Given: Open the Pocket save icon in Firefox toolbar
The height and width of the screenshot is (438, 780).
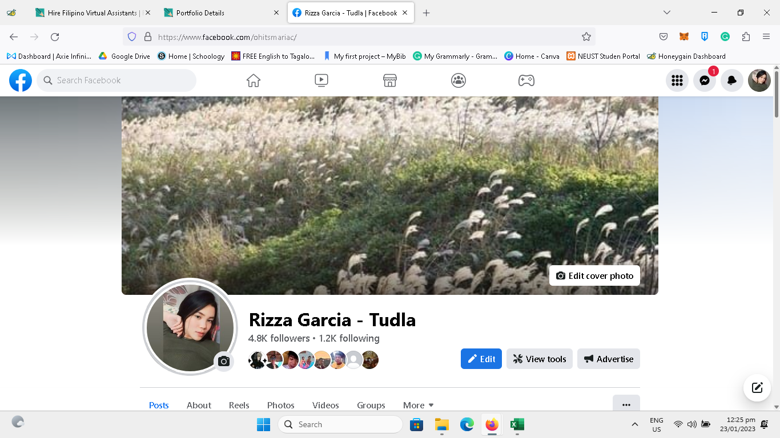Looking at the screenshot, I should [664, 36].
